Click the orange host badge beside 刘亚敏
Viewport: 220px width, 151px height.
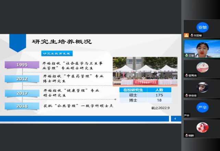tap(186, 35)
